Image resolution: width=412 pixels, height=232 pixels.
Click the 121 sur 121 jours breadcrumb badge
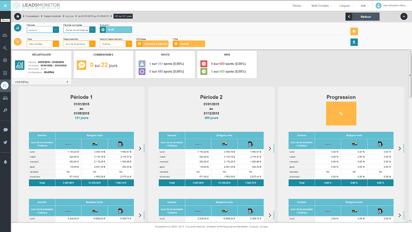tap(123, 16)
